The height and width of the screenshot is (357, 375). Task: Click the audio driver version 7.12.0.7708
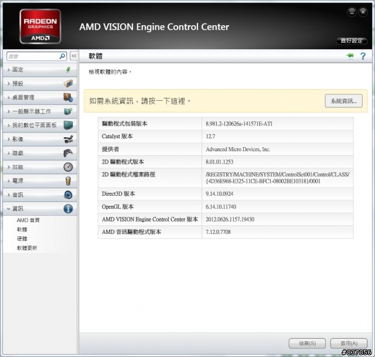coord(218,232)
